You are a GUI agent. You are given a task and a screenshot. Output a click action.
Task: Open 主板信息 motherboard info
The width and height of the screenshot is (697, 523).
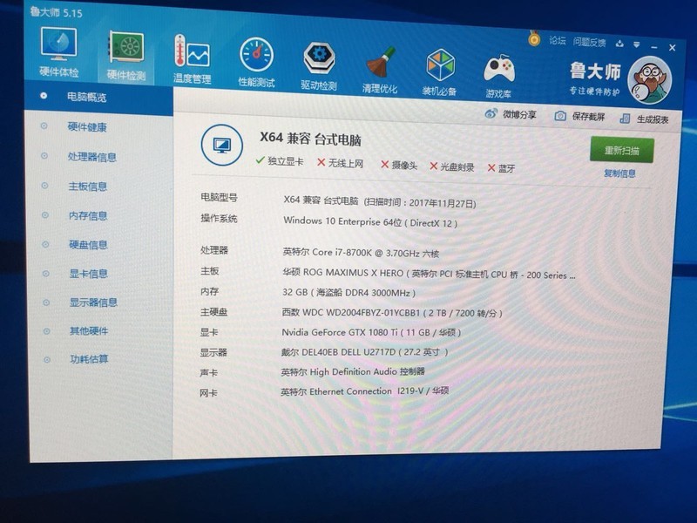(x=88, y=186)
